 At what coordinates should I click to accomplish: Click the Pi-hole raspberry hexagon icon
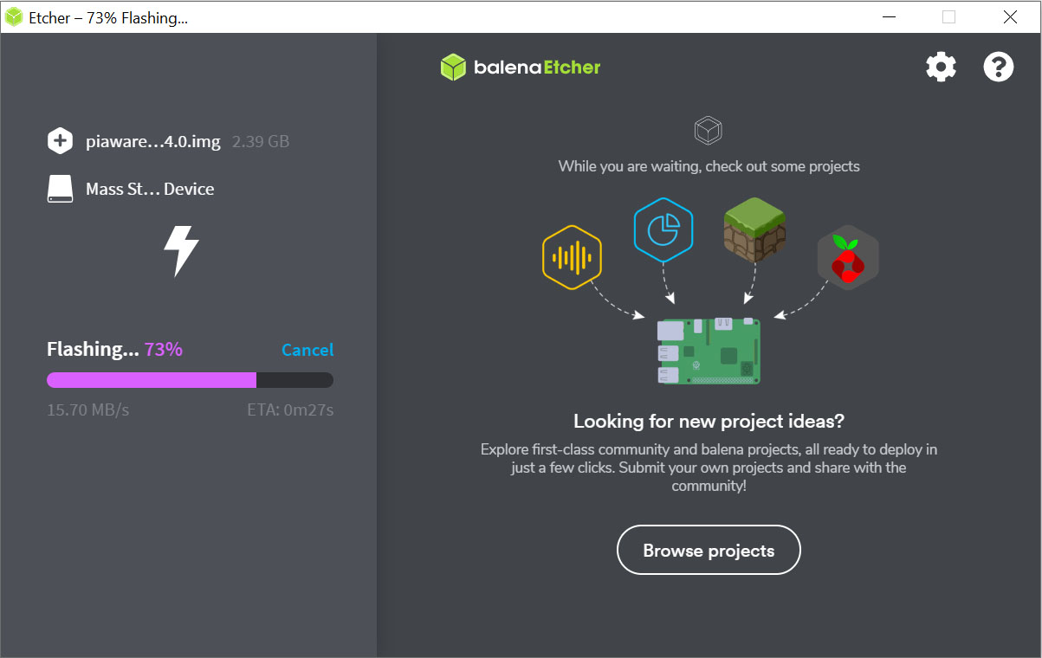point(848,257)
